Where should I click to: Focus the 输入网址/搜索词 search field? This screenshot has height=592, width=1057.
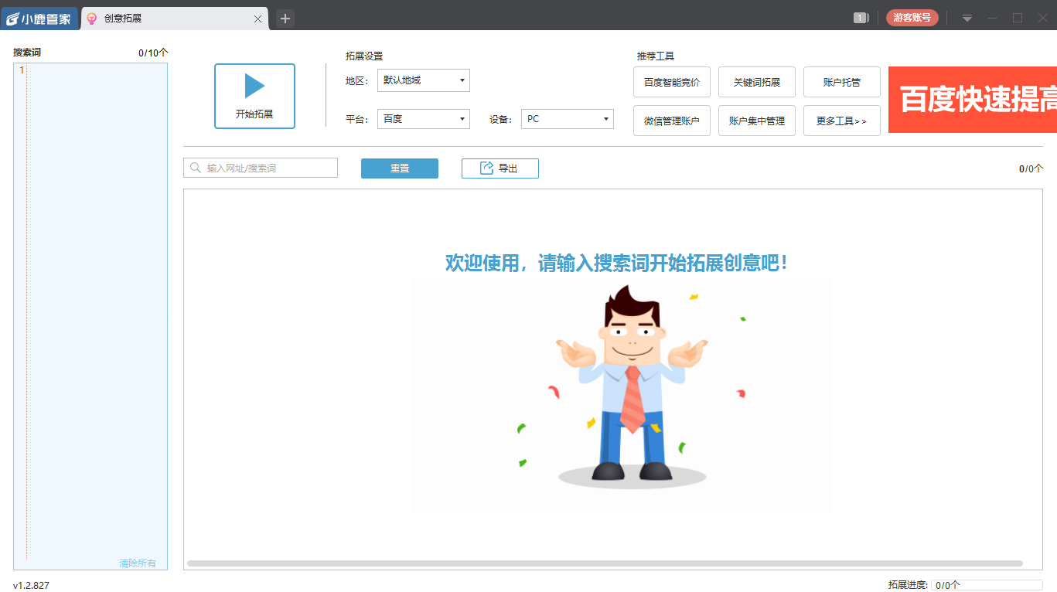click(x=261, y=168)
